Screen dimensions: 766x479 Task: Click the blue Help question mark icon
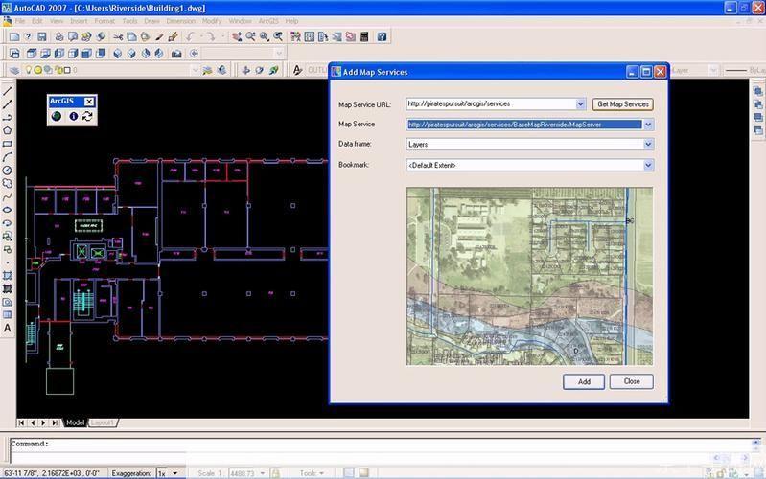tap(382, 36)
